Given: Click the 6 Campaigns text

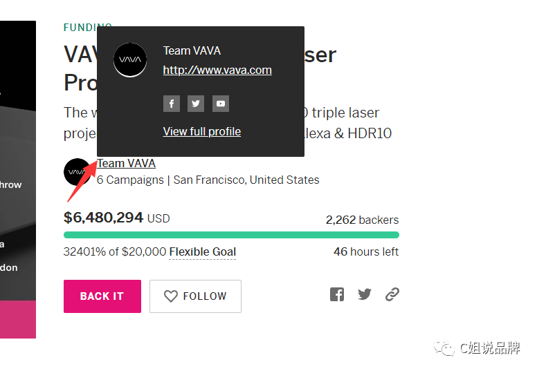Looking at the screenshot, I should click(x=130, y=180).
